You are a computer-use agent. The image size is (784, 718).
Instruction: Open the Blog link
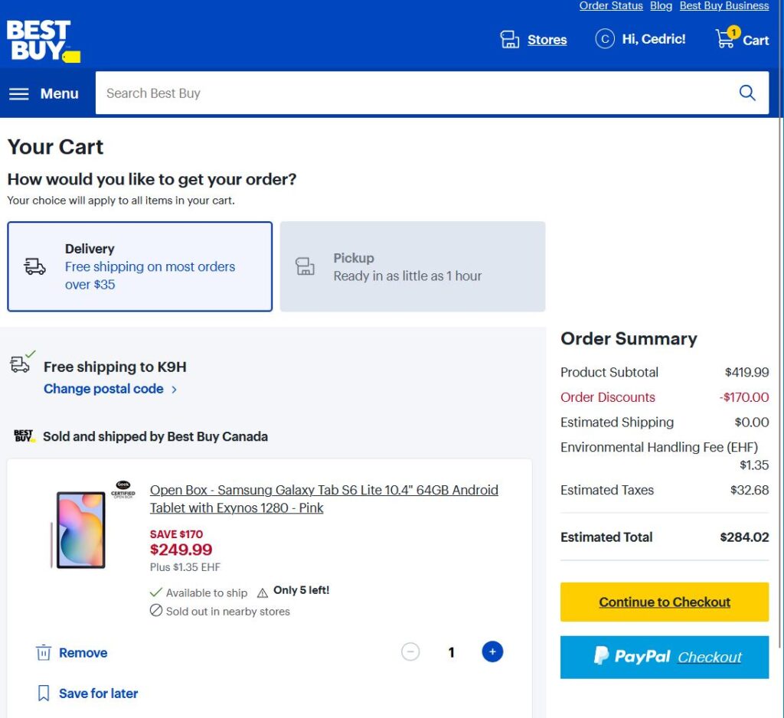click(661, 6)
